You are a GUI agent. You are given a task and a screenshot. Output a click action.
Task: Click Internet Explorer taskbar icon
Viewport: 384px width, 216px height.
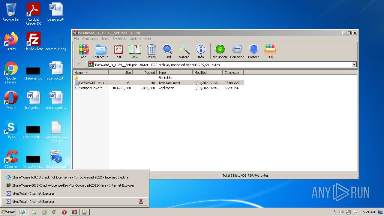22,212
